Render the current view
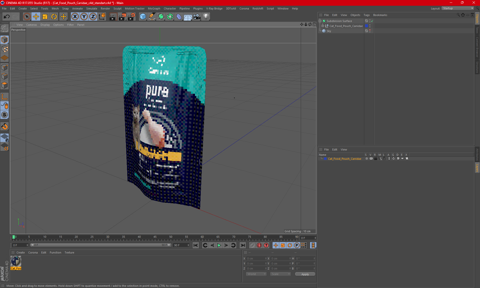The width and height of the screenshot is (480, 288). 113,17
